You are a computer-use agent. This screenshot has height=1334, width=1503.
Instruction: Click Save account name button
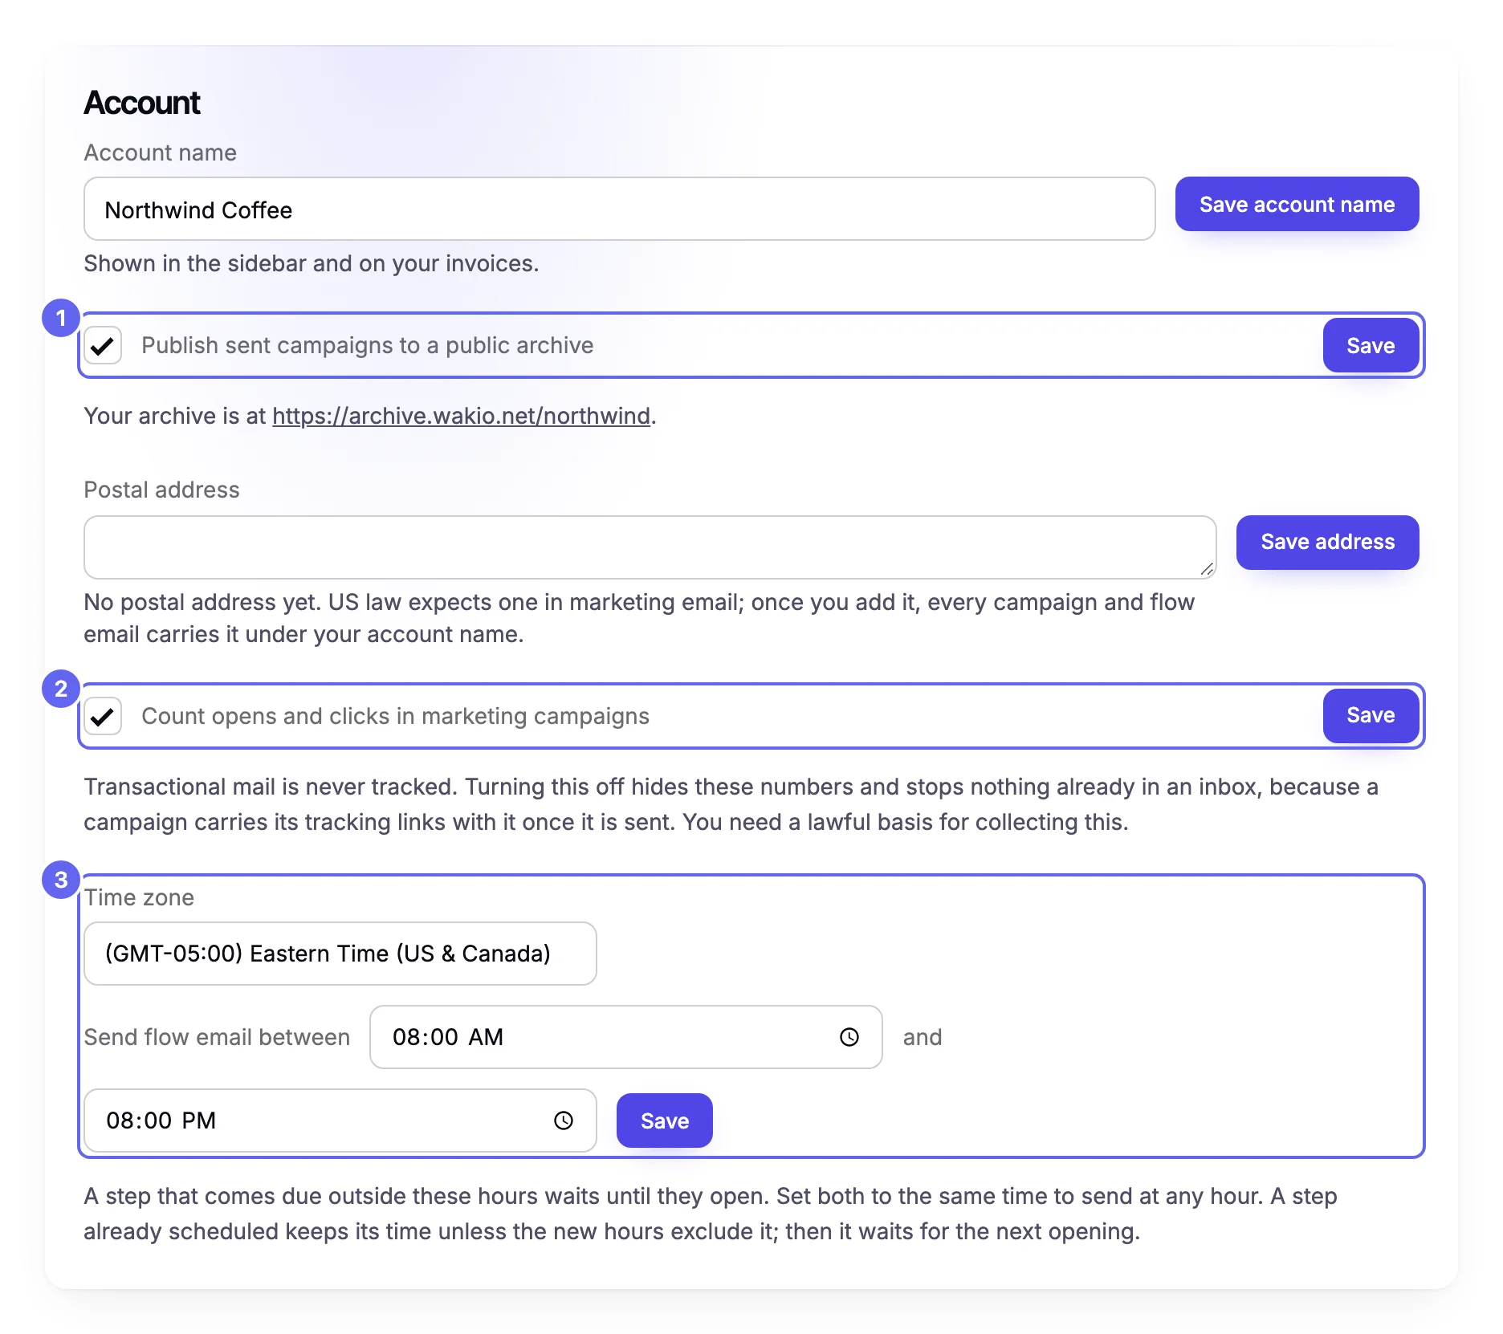click(x=1297, y=204)
